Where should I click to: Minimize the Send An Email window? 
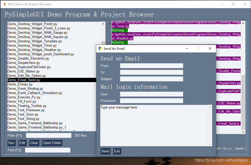187,48
